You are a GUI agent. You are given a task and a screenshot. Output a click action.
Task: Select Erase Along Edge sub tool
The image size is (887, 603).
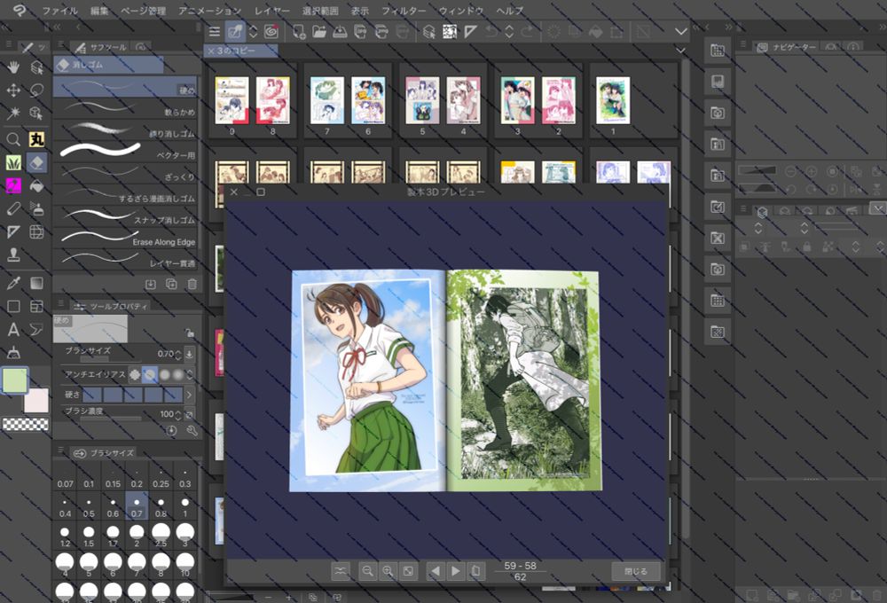(x=126, y=239)
